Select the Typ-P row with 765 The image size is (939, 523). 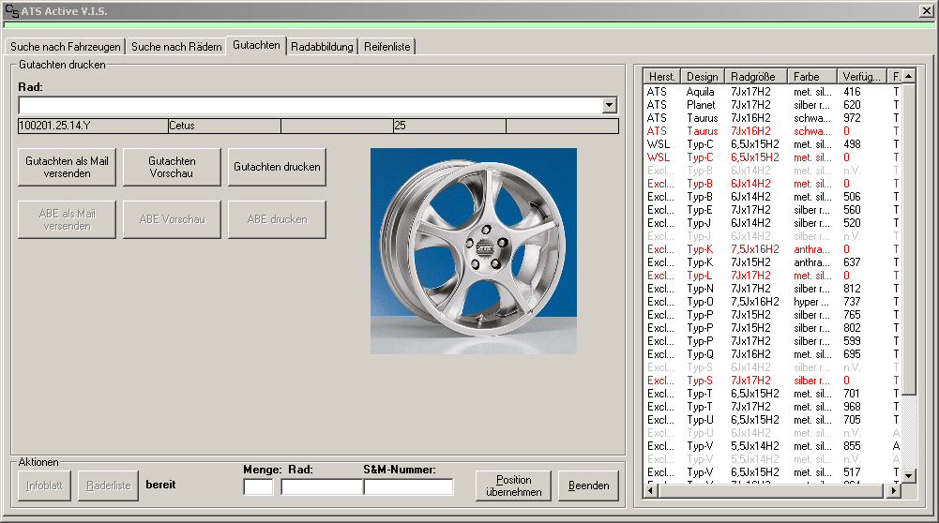tap(773, 315)
